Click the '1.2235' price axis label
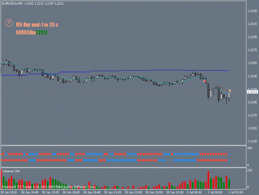Image resolution: width=259 pixels, height=195 pixels. pos(252,76)
